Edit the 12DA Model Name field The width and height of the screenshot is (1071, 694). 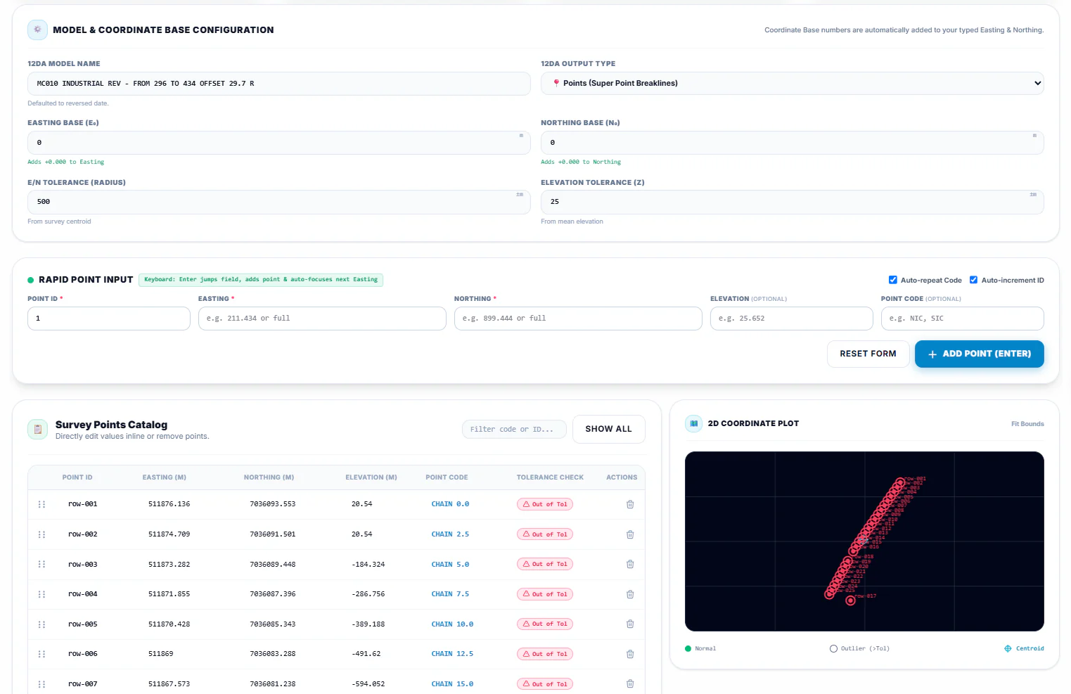click(x=278, y=83)
